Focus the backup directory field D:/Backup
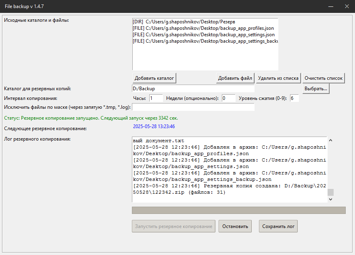The width and height of the screenshot is (355, 255). click(193, 89)
